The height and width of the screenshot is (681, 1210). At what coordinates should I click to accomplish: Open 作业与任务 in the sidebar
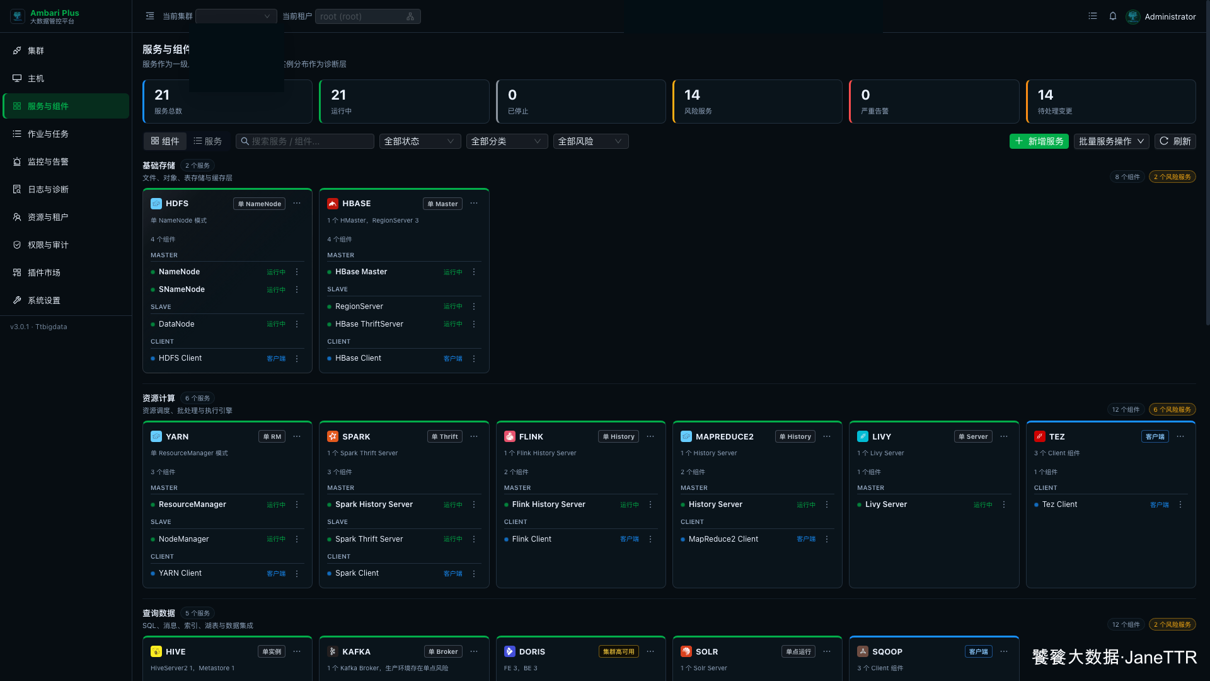pyautogui.click(x=66, y=134)
